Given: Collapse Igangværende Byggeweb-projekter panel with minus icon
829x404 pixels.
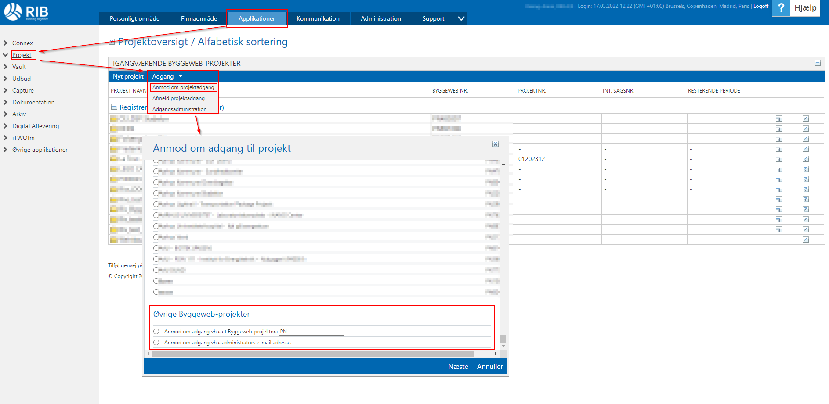Looking at the screenshot, I should [817, 63].
